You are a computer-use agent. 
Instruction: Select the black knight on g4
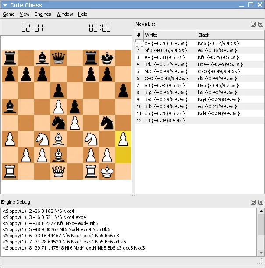[107, 123]
